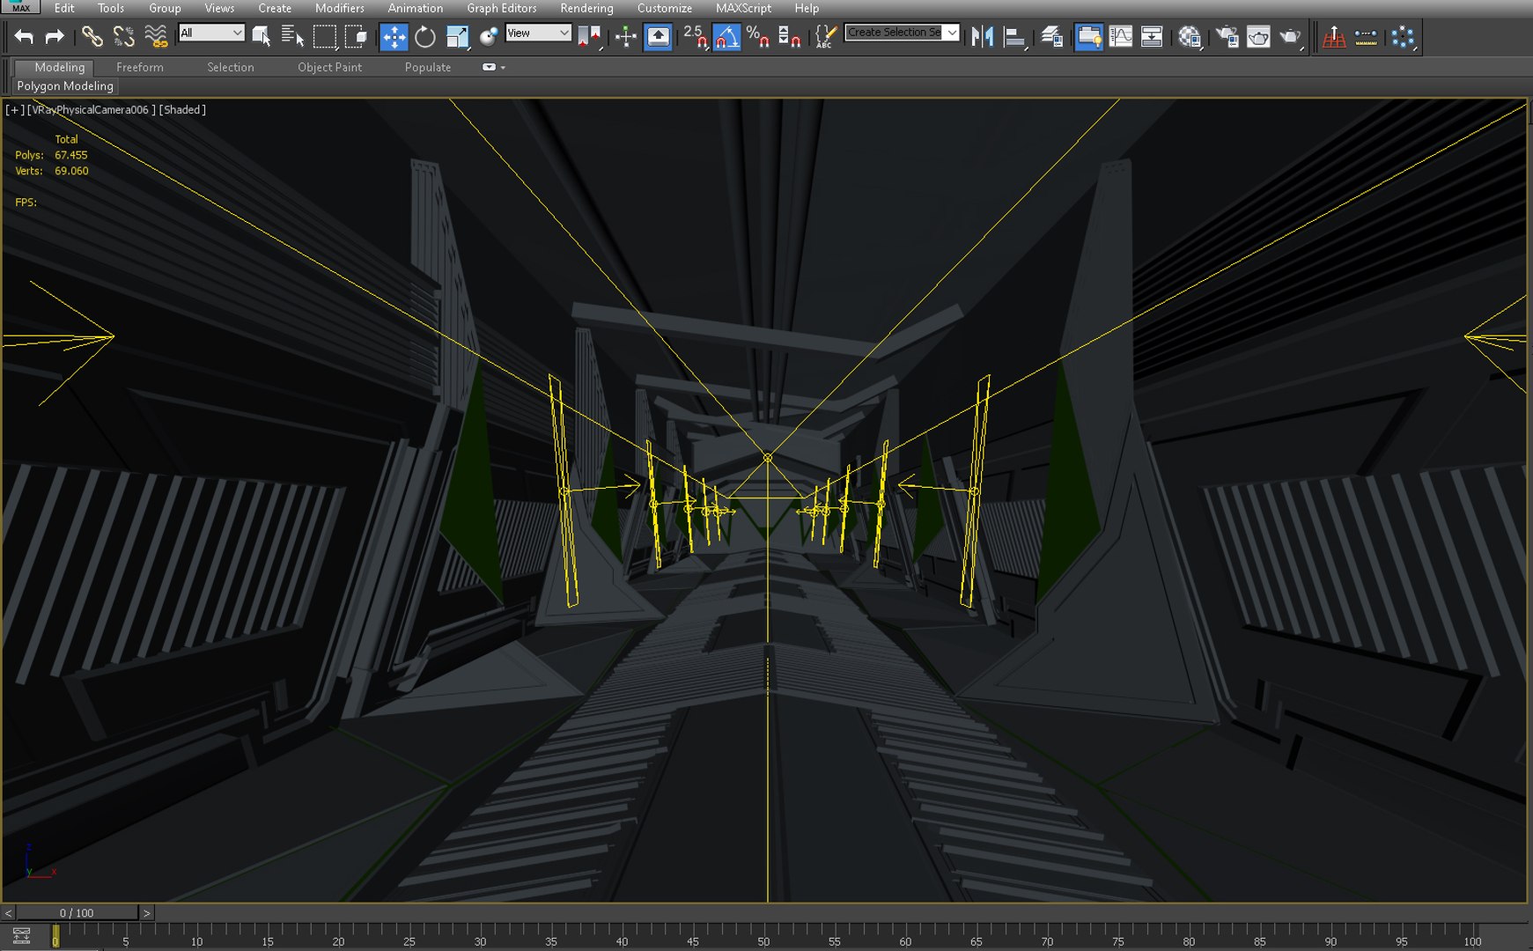Open the Layer Manager icon
Viewport: 1533px width, 951px height.
coord(1051,37)
